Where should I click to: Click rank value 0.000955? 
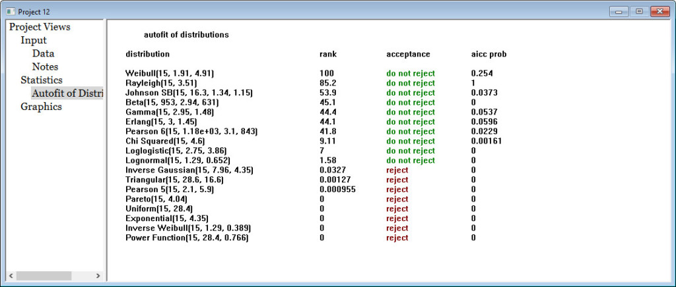(337, 190)
